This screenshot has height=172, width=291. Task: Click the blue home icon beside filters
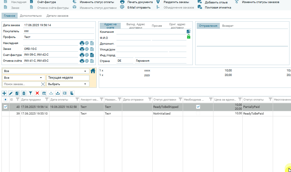(x=93, y=71)
